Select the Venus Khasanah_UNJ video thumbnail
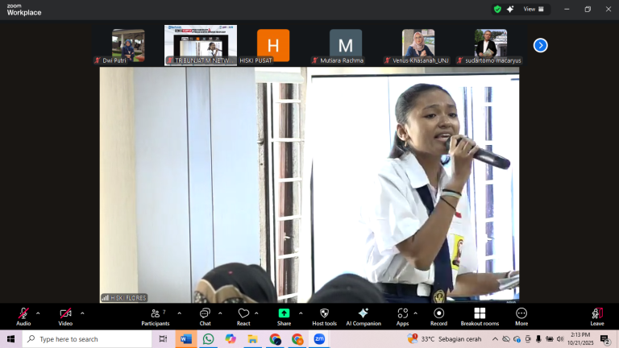This screenshot has width=619, height=348. click(418, 44)
